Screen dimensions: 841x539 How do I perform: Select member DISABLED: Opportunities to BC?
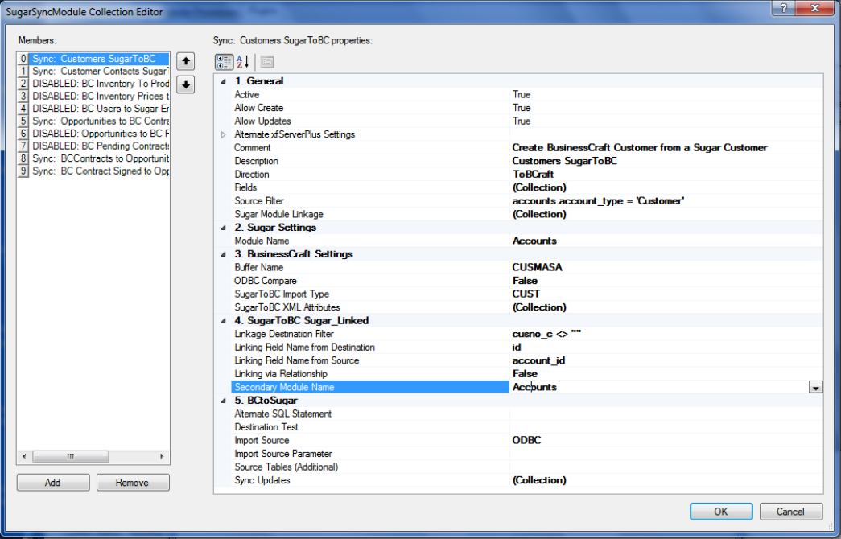(93, 134)
